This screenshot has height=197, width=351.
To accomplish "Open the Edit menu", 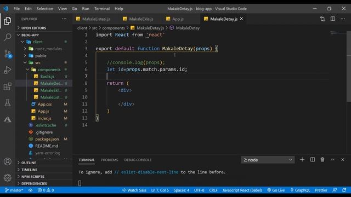I will (28, 9).
